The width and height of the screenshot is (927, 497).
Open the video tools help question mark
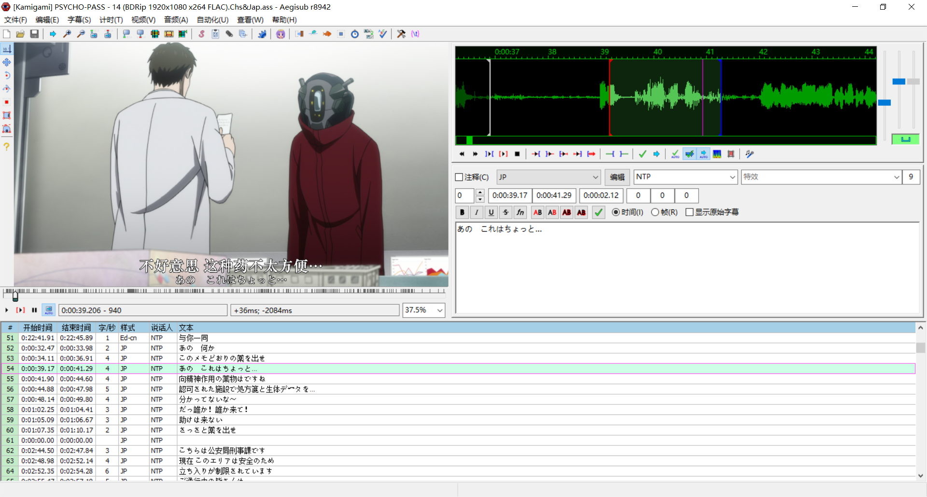point(7,146)
